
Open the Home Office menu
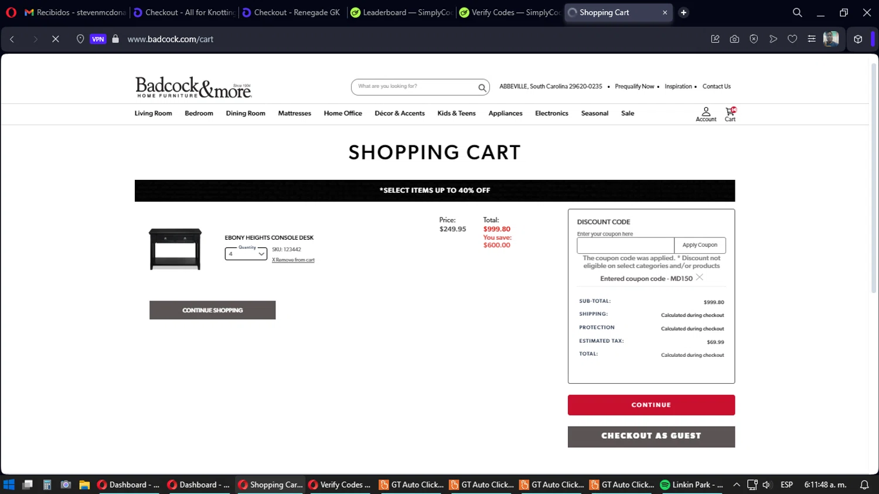(x=343, y=114)
